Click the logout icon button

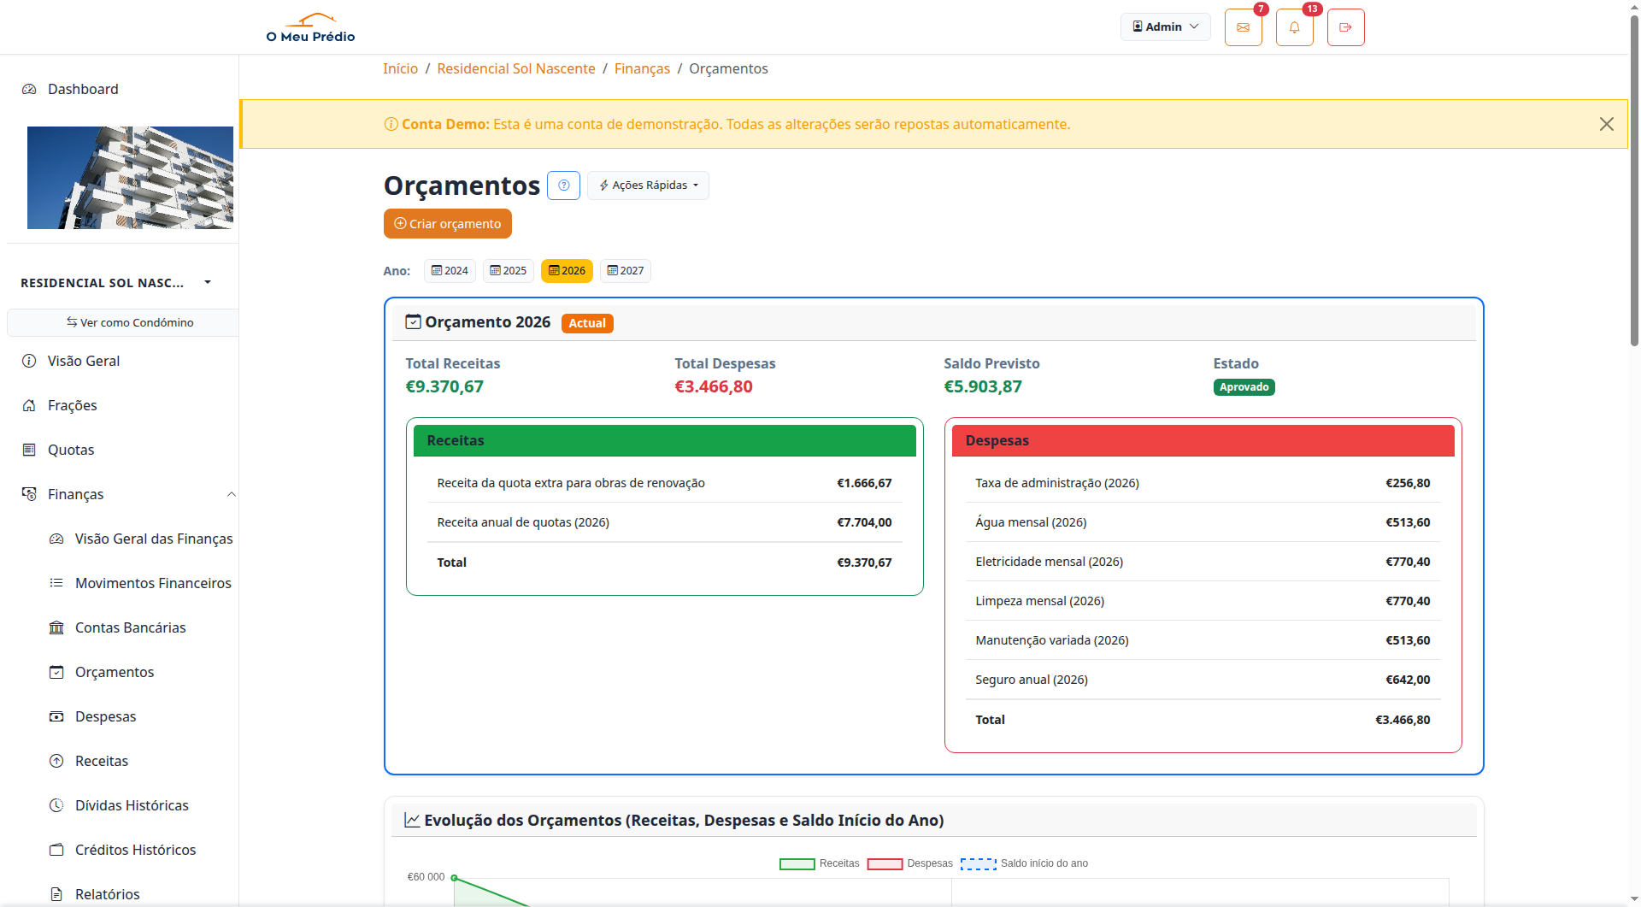[1345, 27]
